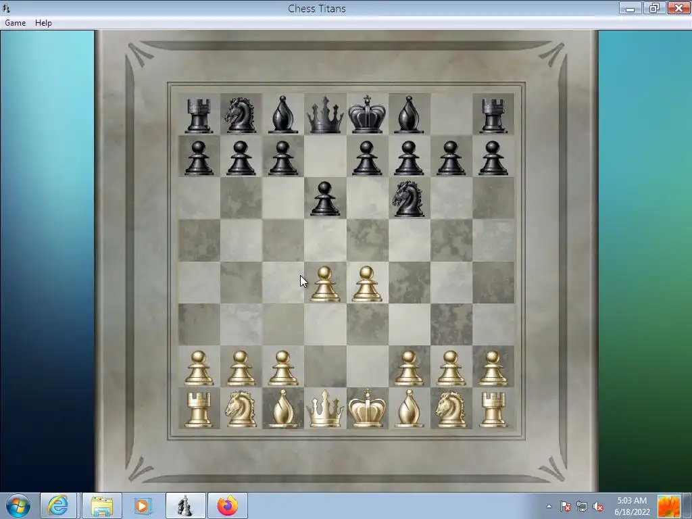Select the black pawn on f7
This screenshot has height=519, width=692.
point(409,158)
